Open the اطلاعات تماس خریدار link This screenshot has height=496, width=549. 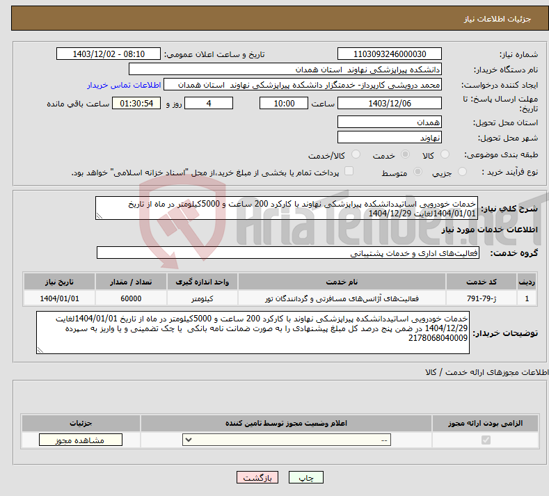124,85
